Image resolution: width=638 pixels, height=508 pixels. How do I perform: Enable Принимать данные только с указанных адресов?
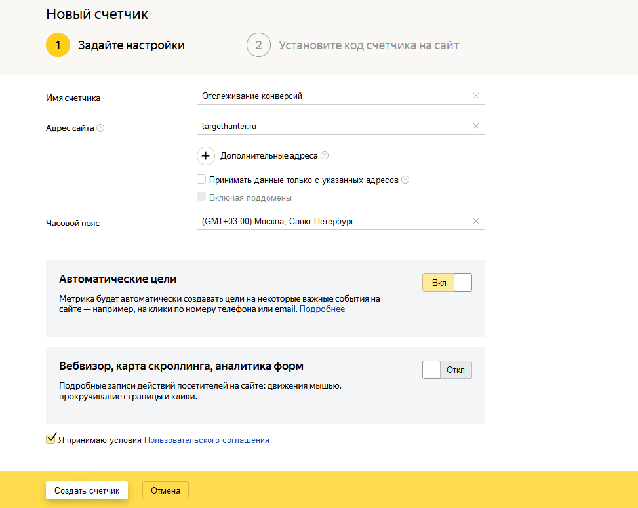pos(202,180)
